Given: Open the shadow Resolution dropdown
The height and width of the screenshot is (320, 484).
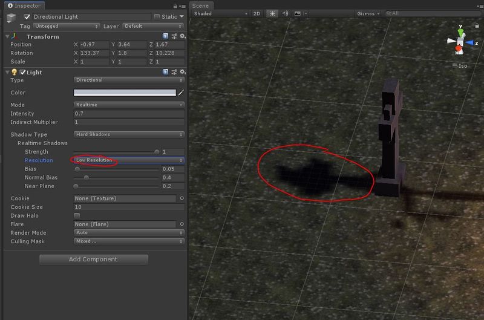Looking at the screenshot, I should 129,160.
